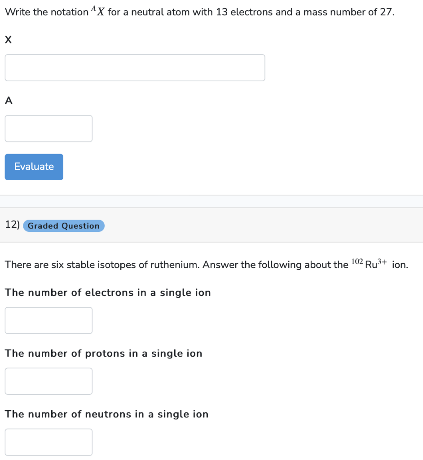Click the Graded Question badge
The height and width of the screenshot is (460, 423).
[x=63, y=226]
